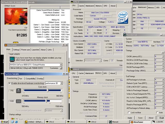Click the Core Speed field 4567.6 MHz
The image size is (165, 124).
click(92, 44)
